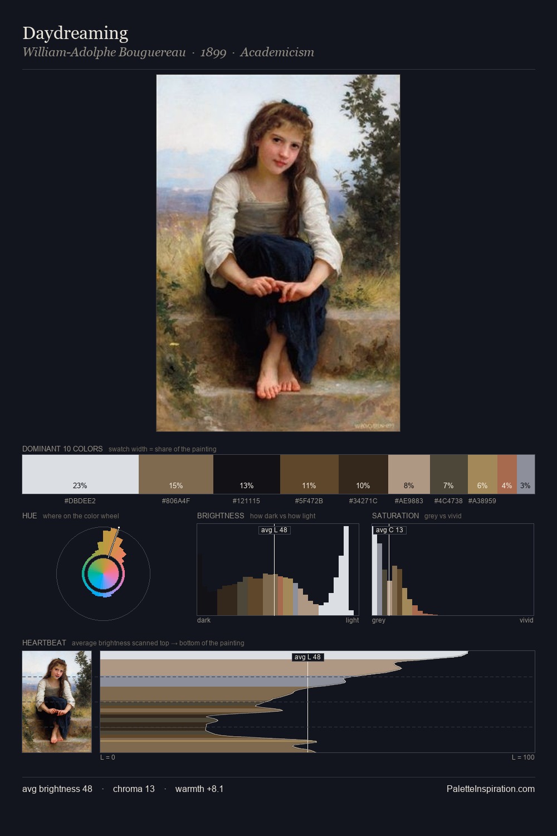Click the 'light' axis label
Screen dimensions: 557x836
click(x=353, y=620)
